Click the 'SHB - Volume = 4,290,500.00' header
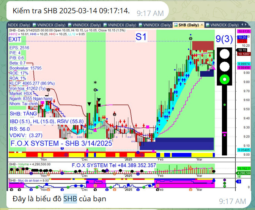Screen dimensions: 255x210 (x=30, y=164)
